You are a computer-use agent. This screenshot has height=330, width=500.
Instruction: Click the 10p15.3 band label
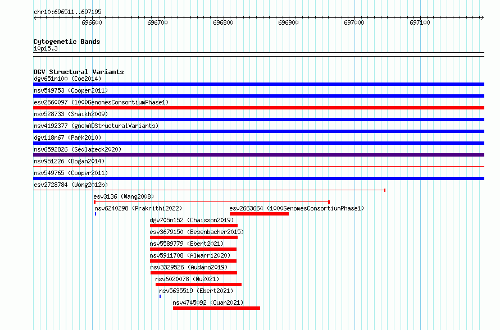(x=46, y=48)
